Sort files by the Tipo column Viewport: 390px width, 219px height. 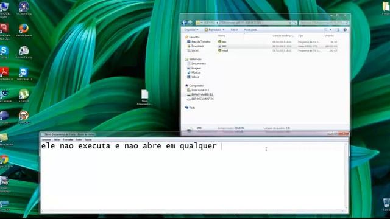(300, 36)
